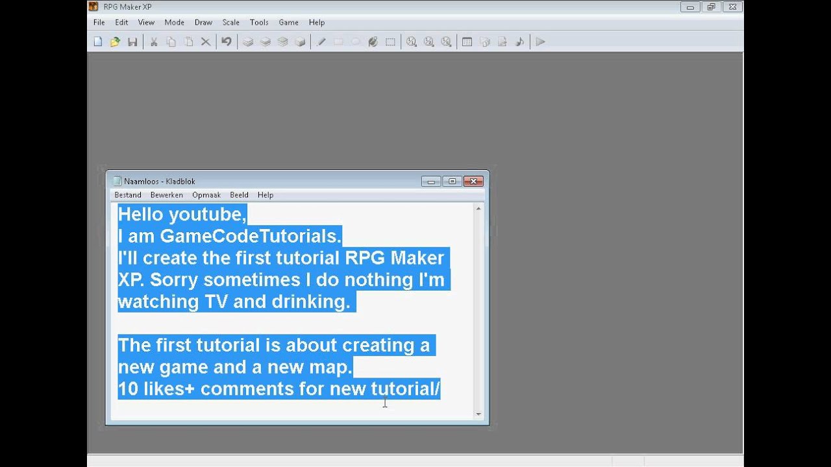This screenshot has width=831, height=467.
Task: Click the Open Project folder icon
Action: tap(115, 42)
